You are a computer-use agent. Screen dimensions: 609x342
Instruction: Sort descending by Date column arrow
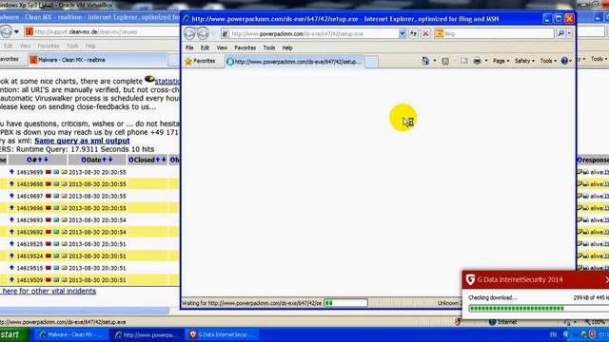click(x=110, y=160)
